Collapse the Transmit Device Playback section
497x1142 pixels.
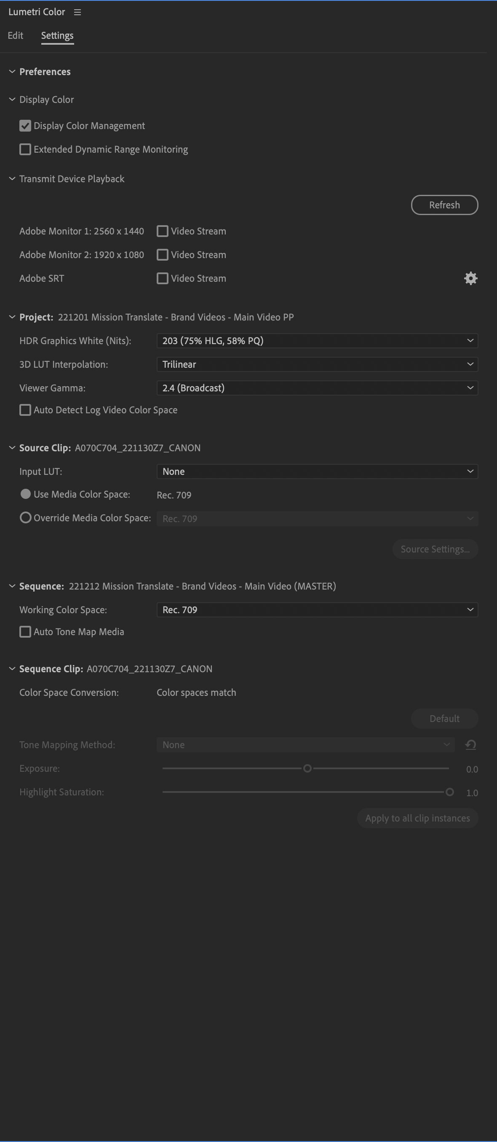[12, 179]
